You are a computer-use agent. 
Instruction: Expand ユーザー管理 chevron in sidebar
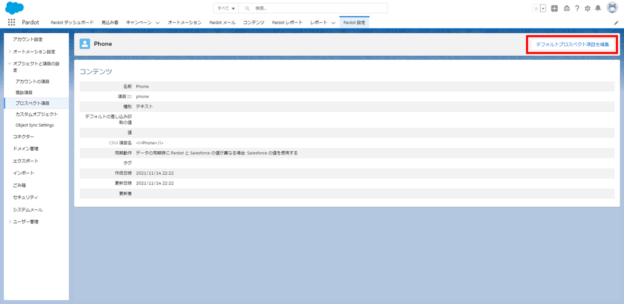click(x=10, y=221)
